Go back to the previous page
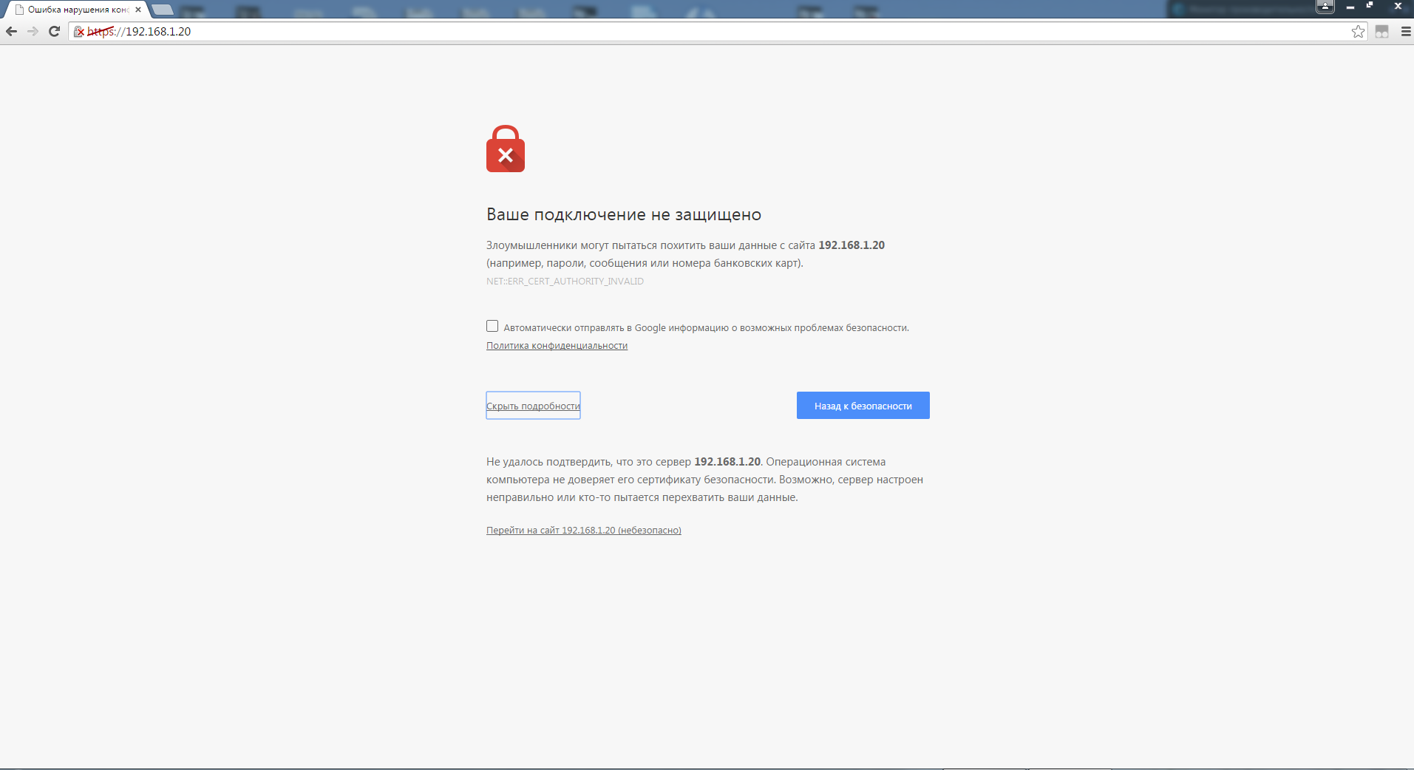 (x=11, y=31)
